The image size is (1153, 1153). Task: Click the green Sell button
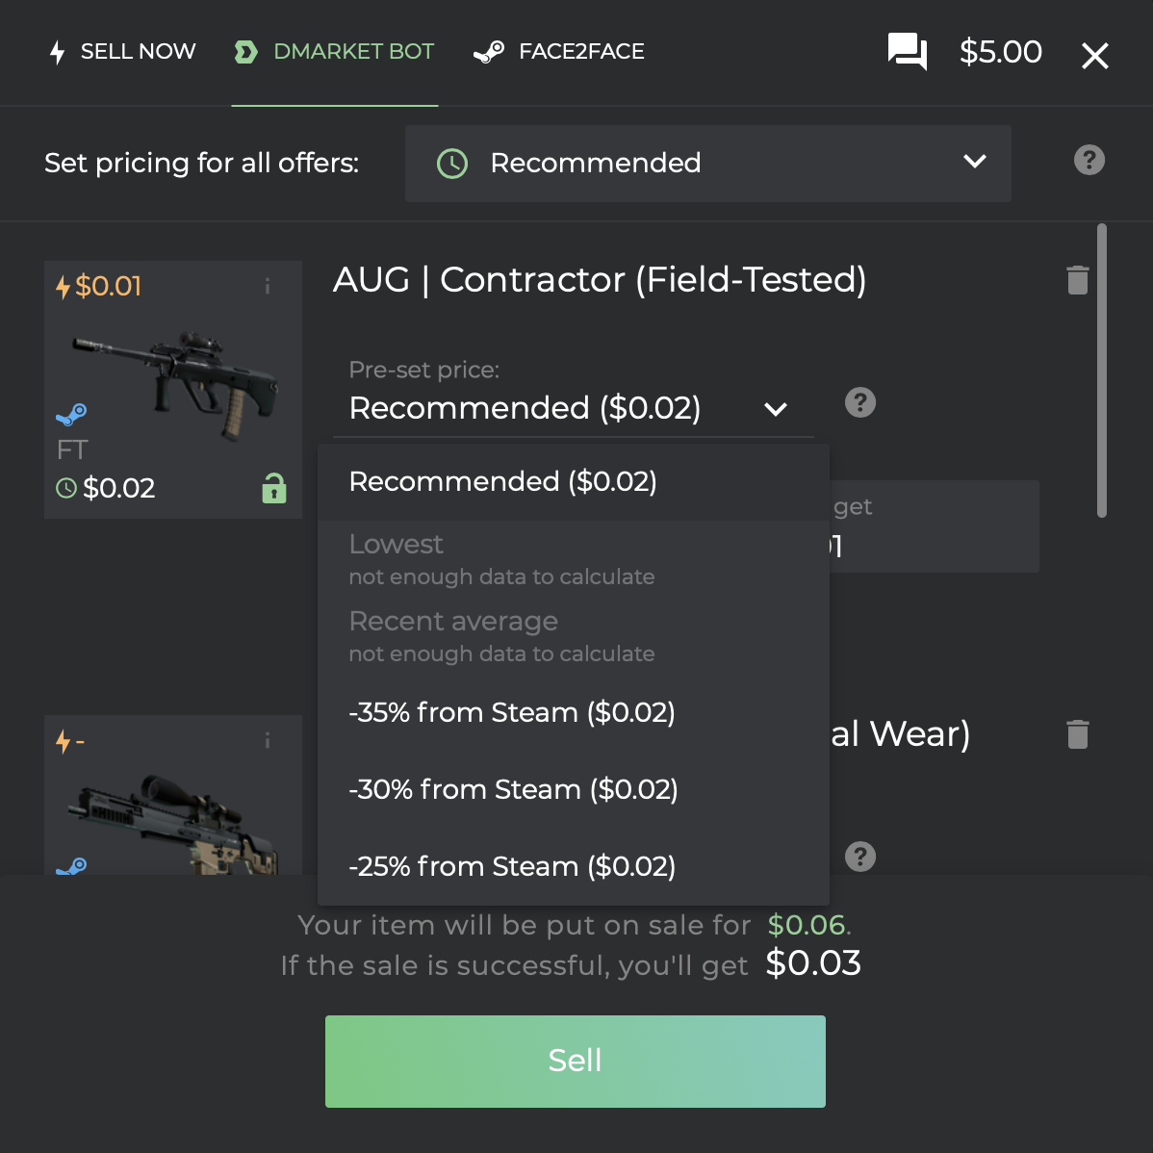[x=575, y=1061]
